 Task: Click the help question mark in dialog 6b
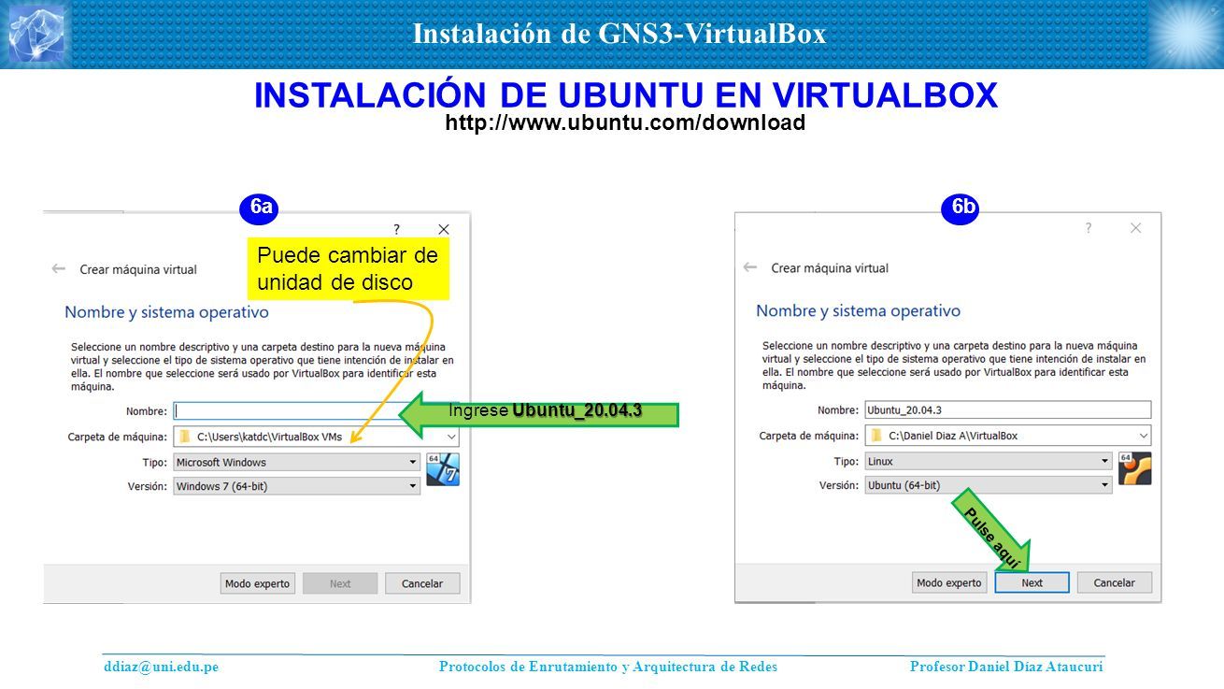[x=1088, y=228]
